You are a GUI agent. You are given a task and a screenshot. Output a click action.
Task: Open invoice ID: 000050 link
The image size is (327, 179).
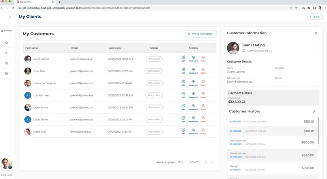pos(235,131)
